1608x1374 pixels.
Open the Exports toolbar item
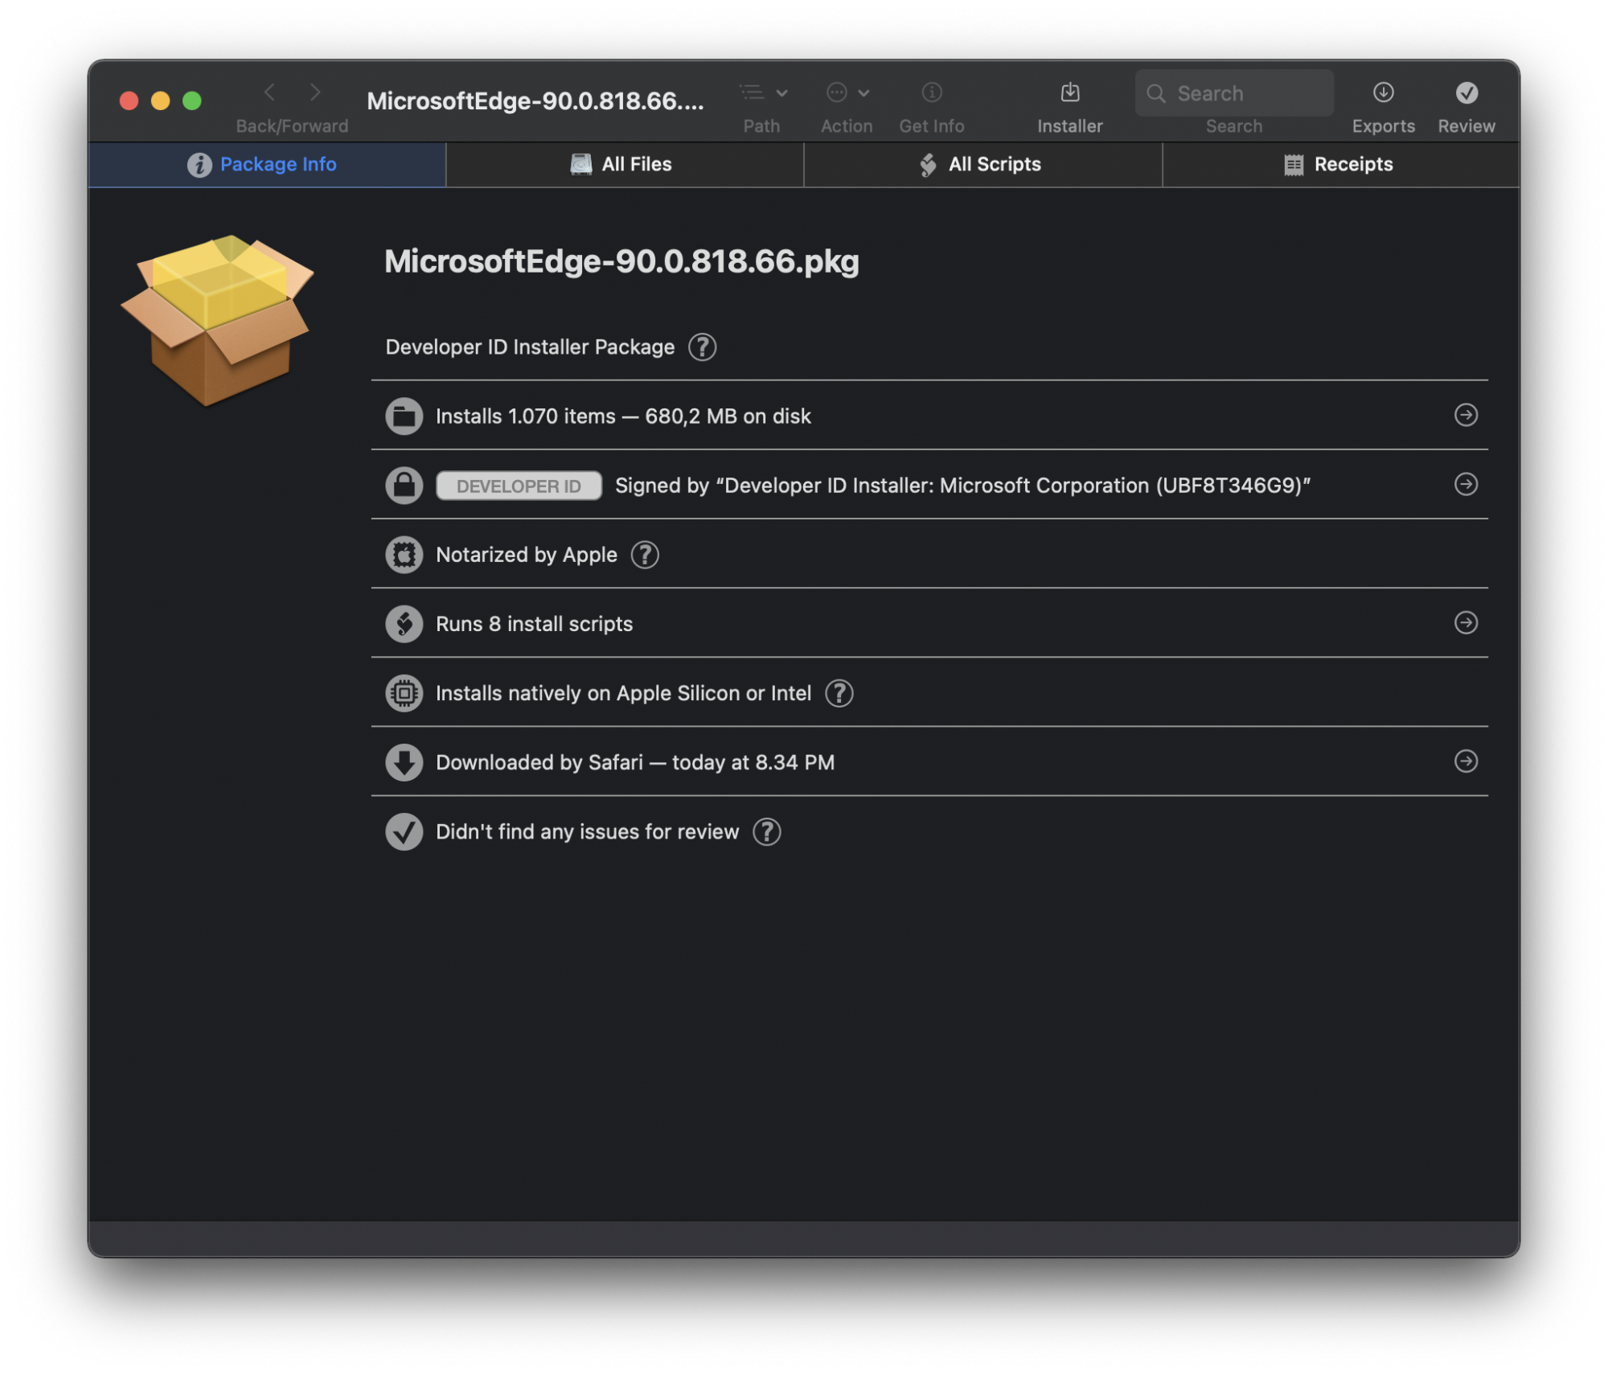coord(1383,92)
